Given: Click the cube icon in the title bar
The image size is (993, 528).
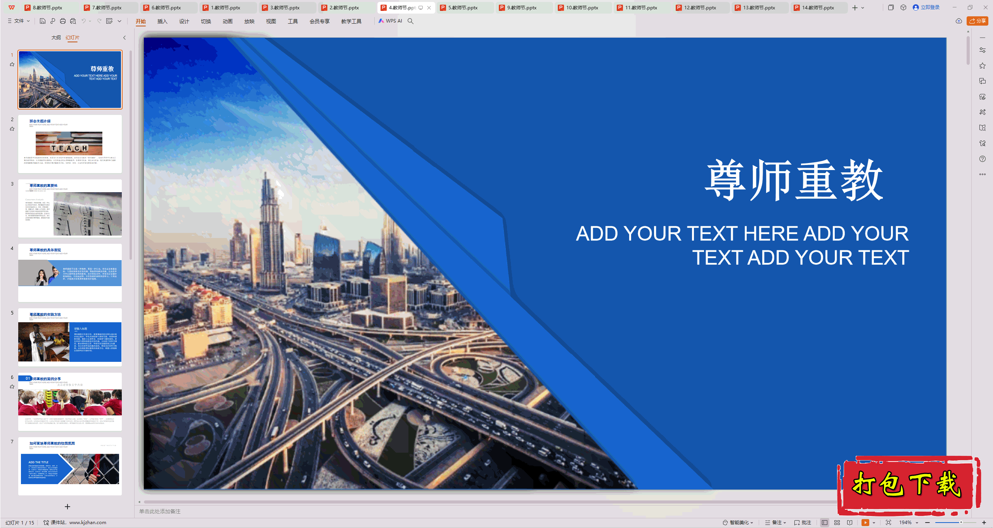Looking at the screenshot, I should click(903, 7).
